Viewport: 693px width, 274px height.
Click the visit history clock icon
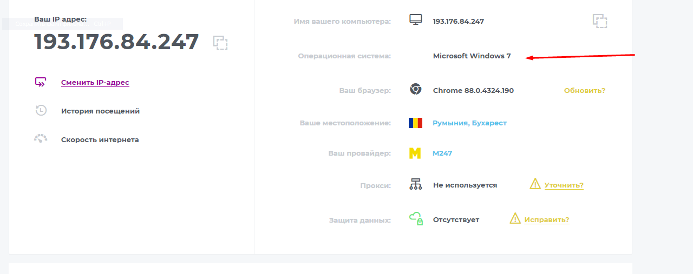41,111
